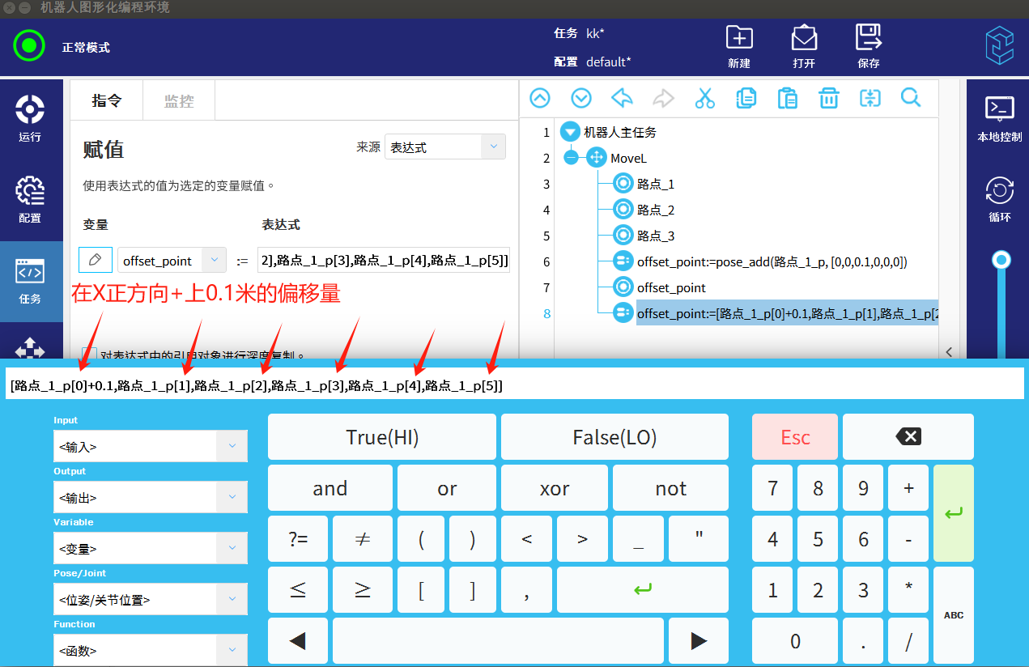
Task: Click the scissors cut icon in toolbar
Action: click(x=704, y=99)
